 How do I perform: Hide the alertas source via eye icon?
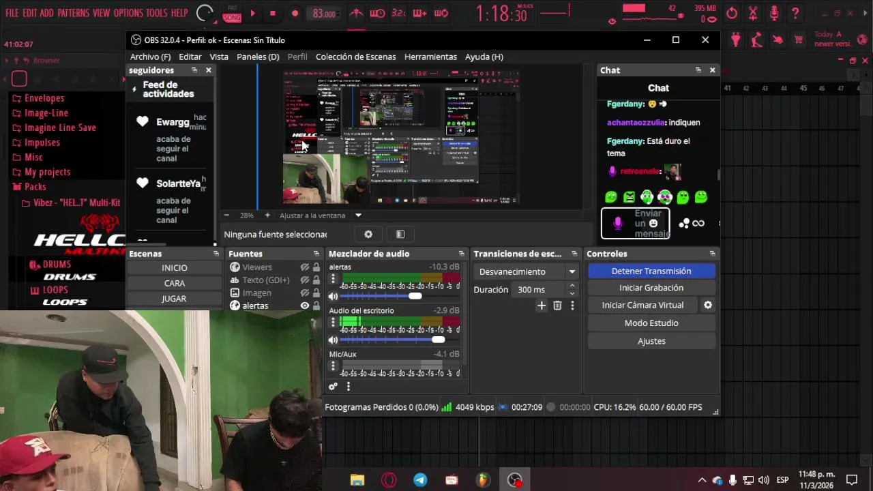point(305,306)
